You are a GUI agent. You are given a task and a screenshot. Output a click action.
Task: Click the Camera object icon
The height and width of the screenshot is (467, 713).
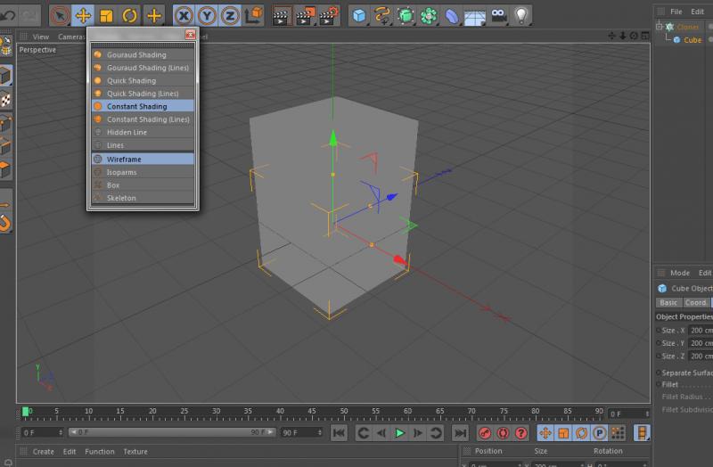click(x=498, y=15)
